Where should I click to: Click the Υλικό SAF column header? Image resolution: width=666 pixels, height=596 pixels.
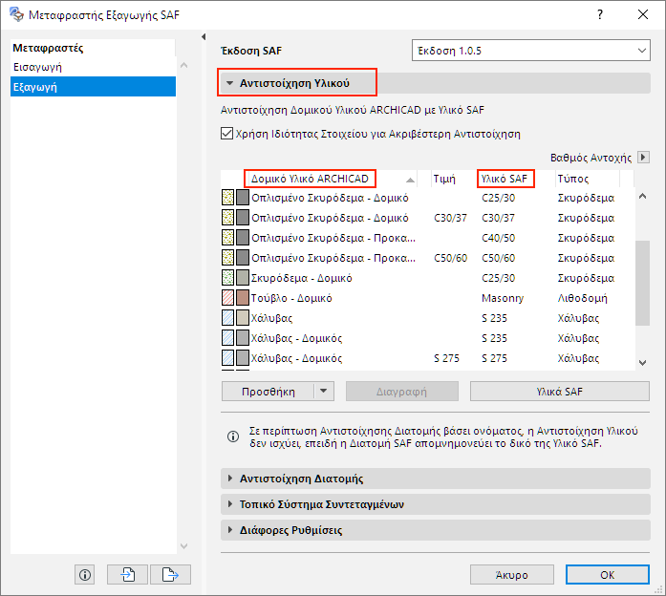[x=504, y=179]
